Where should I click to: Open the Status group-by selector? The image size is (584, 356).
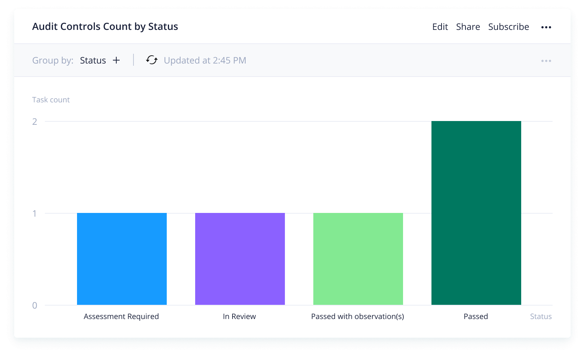(x=93, y=61)
